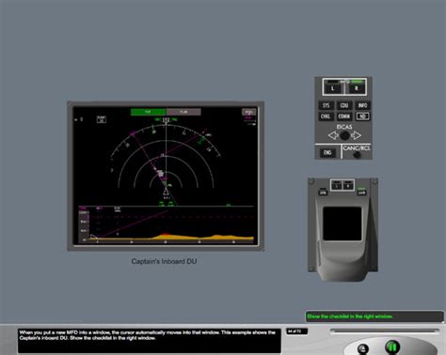Toggle the cursor control LWR switch
This screenshot has height=355, width=446.
tap(361, 193)
